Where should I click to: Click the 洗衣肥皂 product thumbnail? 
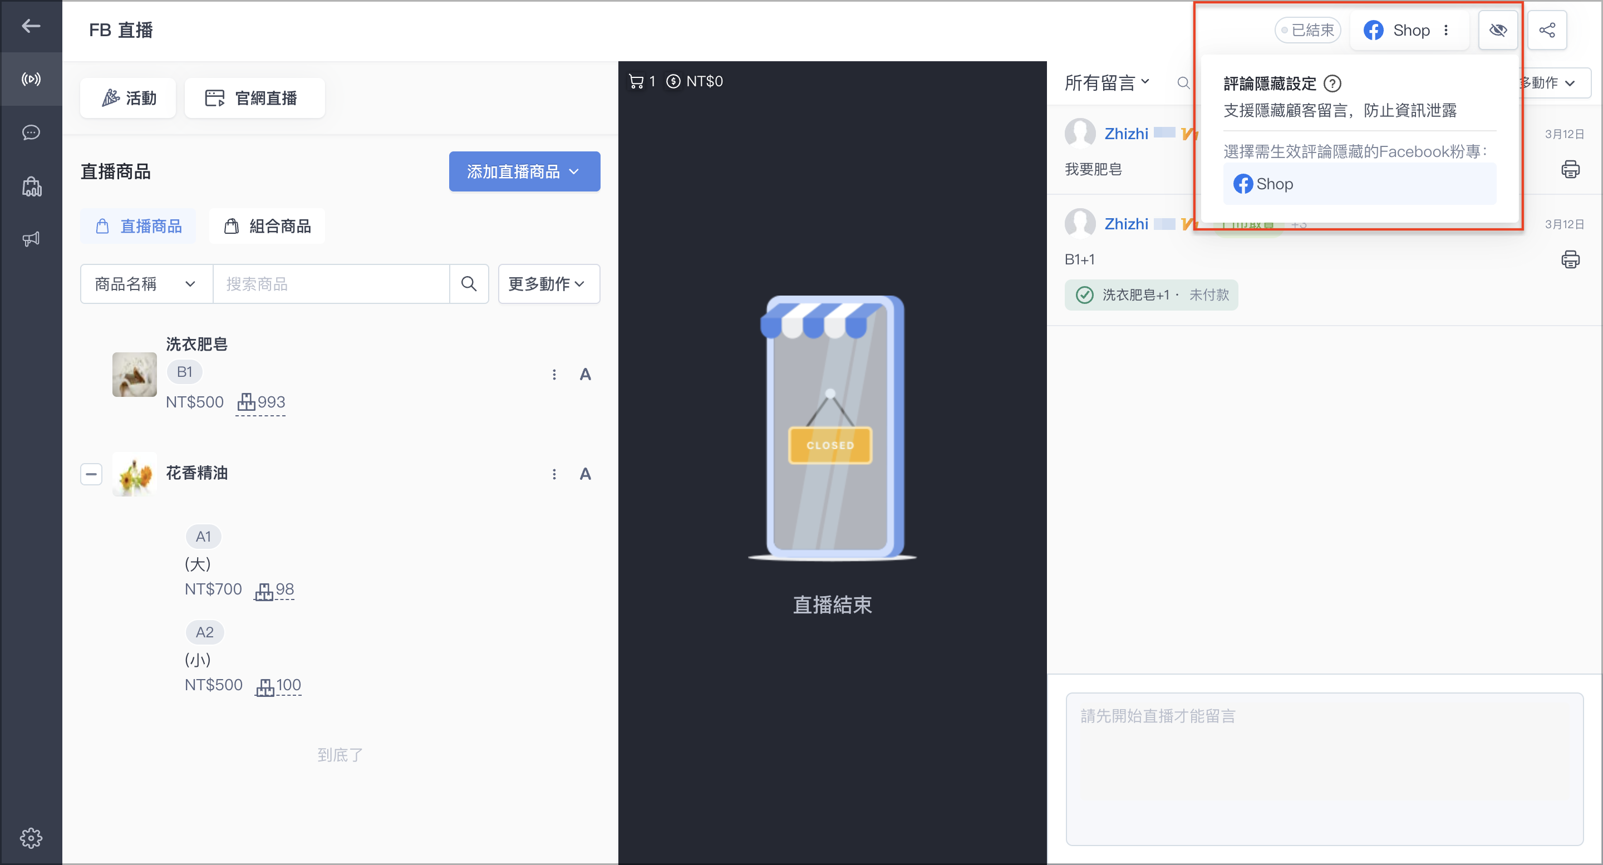pos(134,374)
